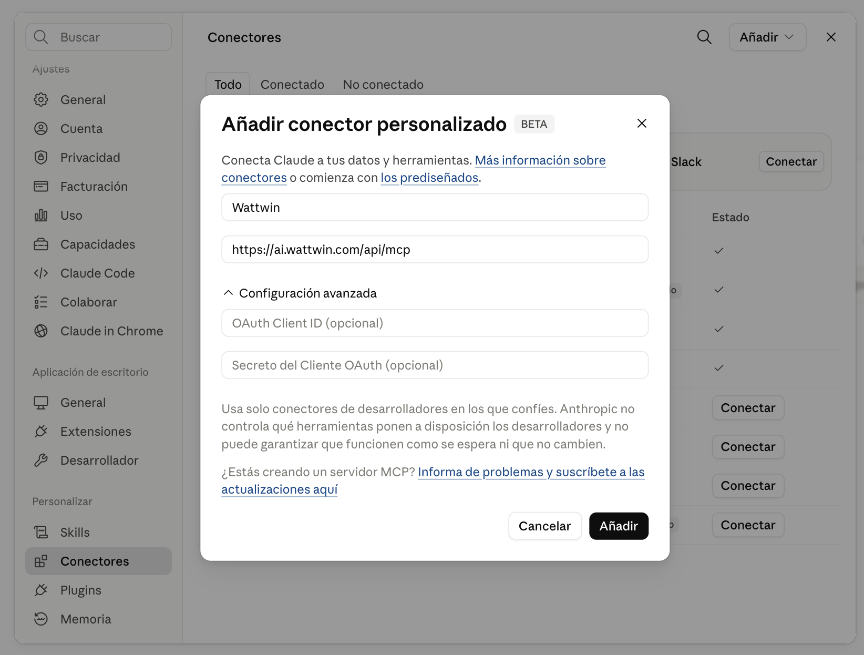The height and width of the screenshot is (655, 864).
Task: Connect Slack with its Conectar button
Action: [x=791, y=162]
